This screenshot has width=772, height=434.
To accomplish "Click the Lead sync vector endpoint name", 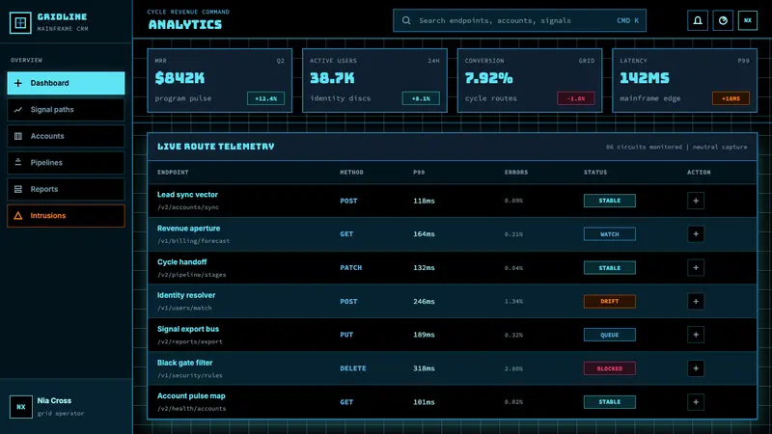I will (187, 195).
